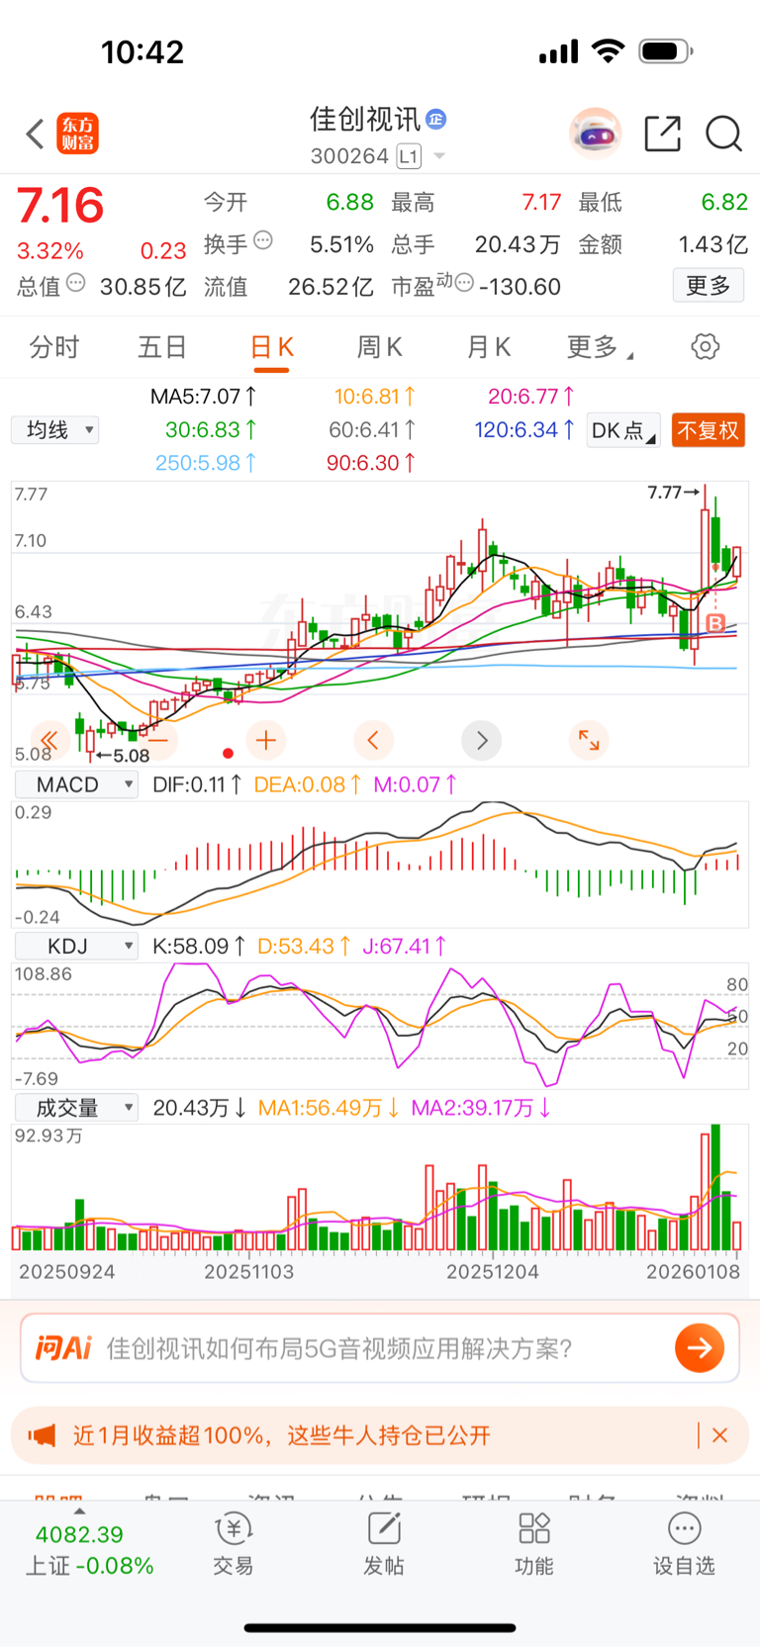
Task: Open the 东方财富 logo icon
Action: (x=78, y=134)
